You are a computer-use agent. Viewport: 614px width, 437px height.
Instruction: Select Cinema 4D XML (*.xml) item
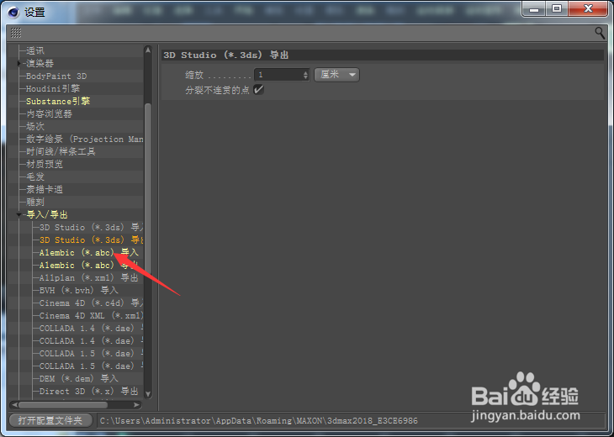click(x=91, y=315)
